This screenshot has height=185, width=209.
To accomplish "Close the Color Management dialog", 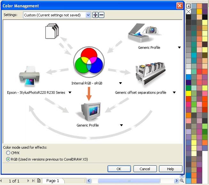I will [x=180, y=6].
